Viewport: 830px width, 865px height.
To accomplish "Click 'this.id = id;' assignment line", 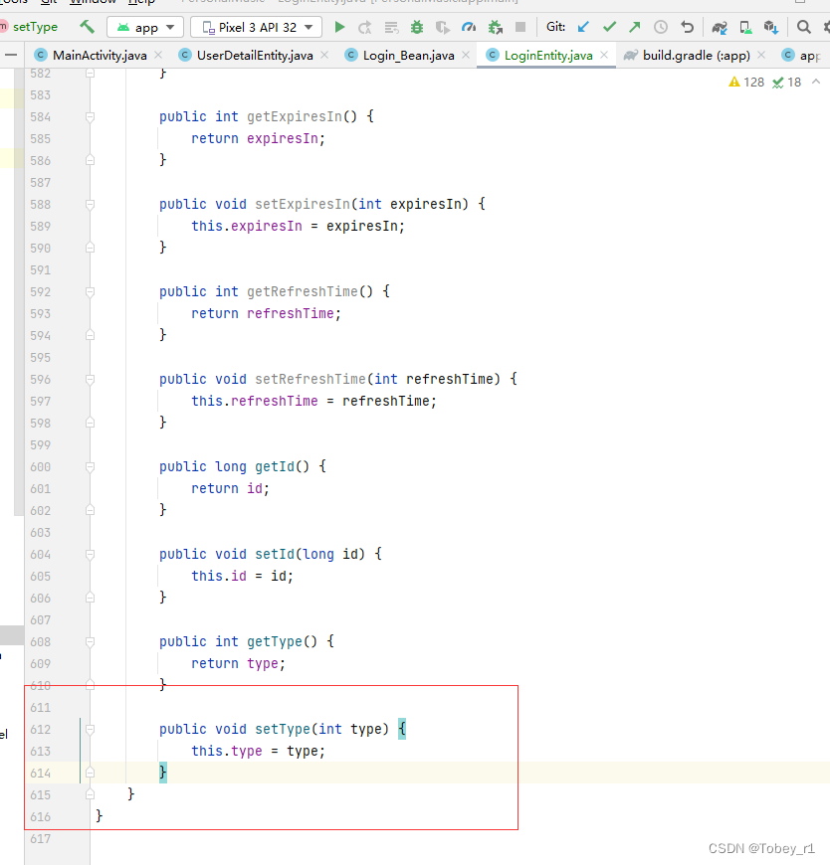I will (243, 577).
